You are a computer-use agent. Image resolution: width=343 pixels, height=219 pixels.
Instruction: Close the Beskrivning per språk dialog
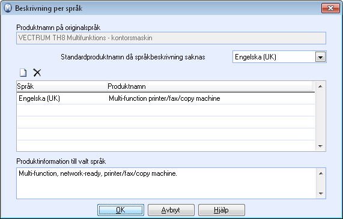pyautogui.click(x=330, y=8)
